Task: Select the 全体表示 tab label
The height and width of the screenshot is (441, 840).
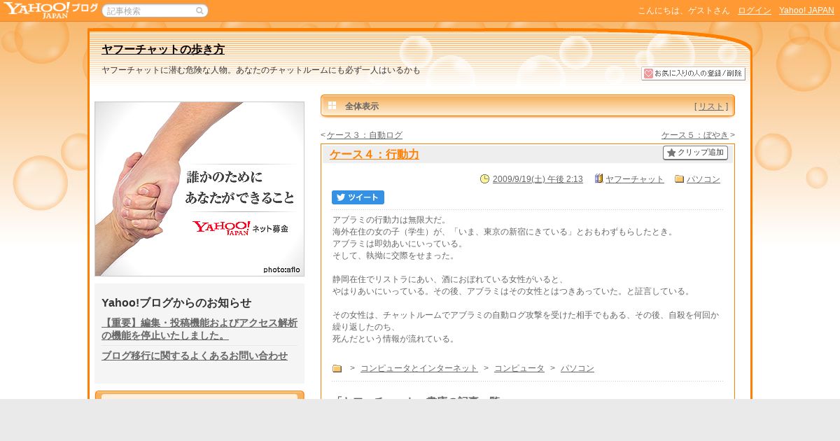Action: (x=362, y=106)
